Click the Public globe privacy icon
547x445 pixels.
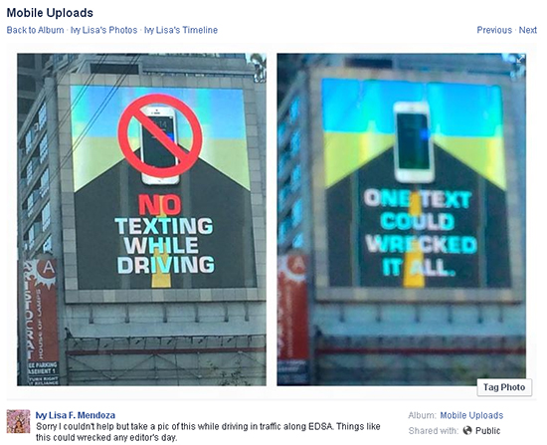(467, 431)
